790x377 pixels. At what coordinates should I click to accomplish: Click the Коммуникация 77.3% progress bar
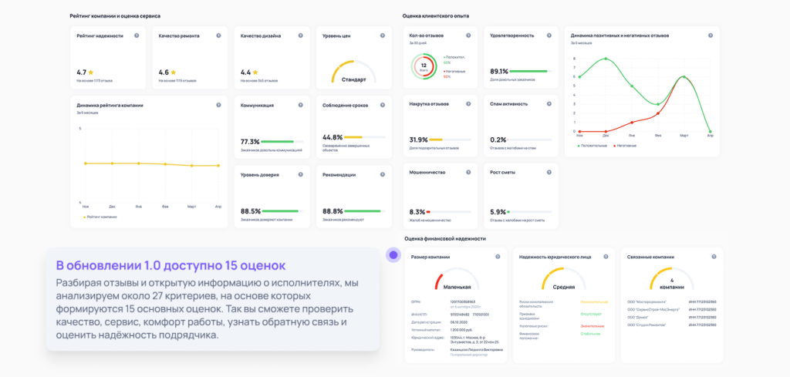282,142
